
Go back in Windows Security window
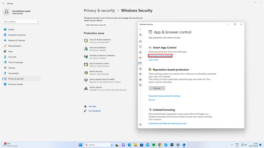141,29
